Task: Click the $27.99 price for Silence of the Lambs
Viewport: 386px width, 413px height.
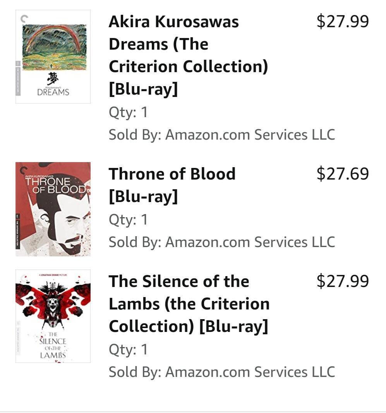Action: (x=343, y=281)
